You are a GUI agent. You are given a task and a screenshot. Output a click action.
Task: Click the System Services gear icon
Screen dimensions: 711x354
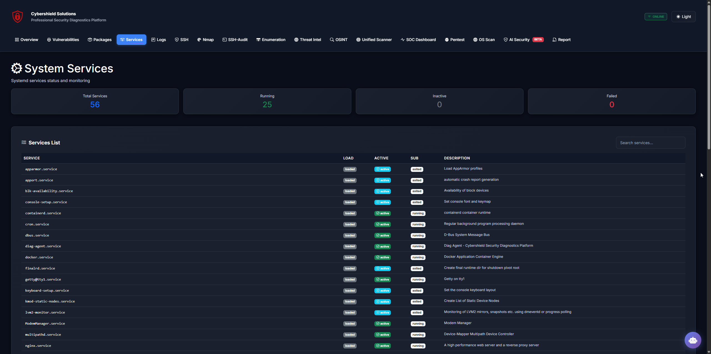(x=17, y=68)
